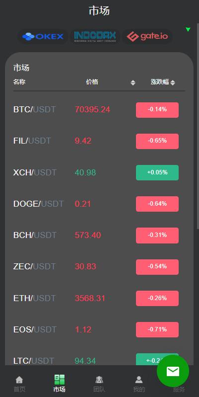Open the ETH/USDT market row

[99, 298]
